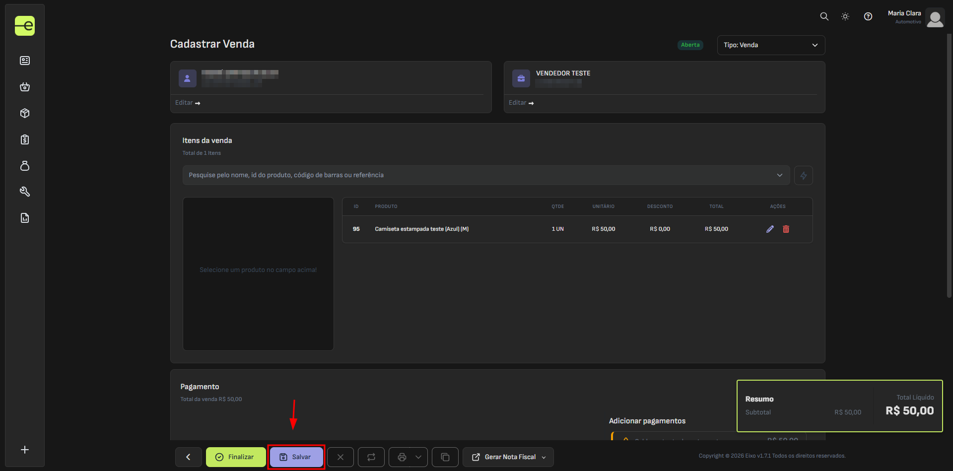
Task: Open the wrench tools sidebar icon
Action: [x=25, y=192]
